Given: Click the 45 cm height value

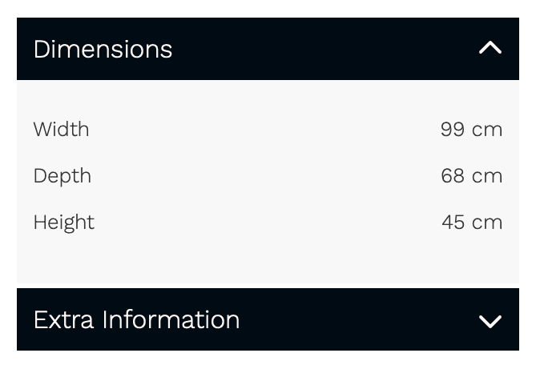Looking at the screenshot, I should (x=472, y=223).
